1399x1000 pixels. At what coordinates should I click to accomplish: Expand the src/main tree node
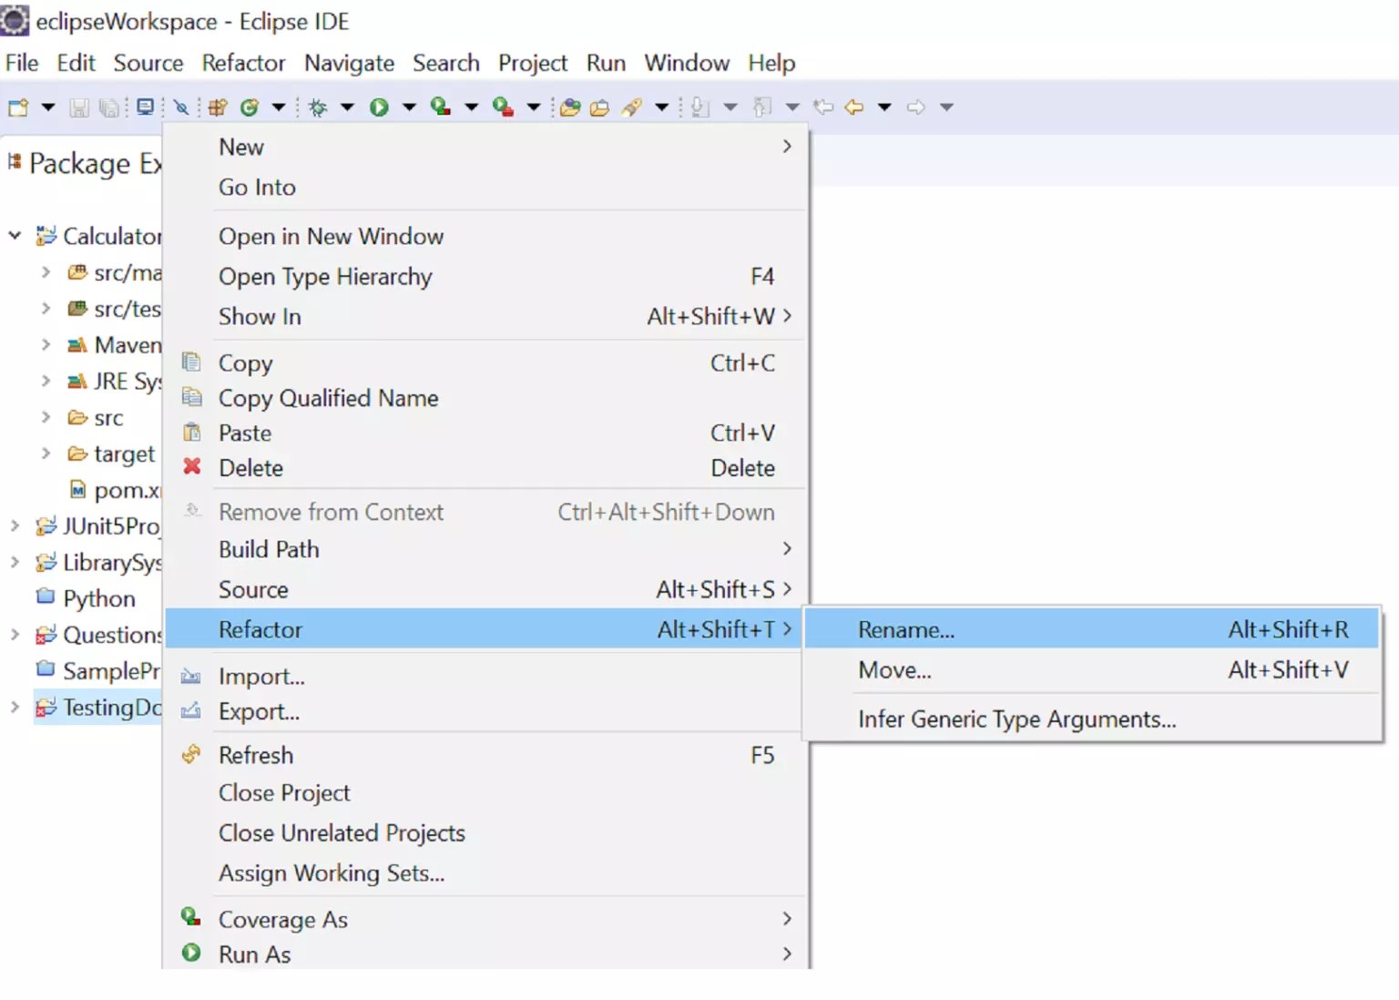click(46, 271)
